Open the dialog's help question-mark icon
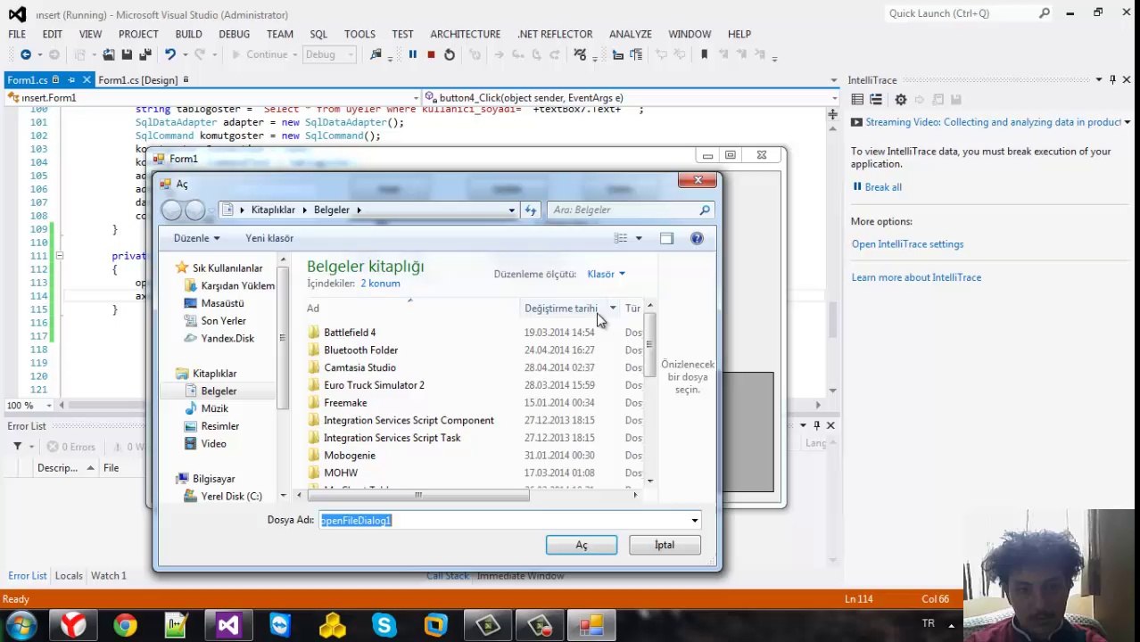This screenshot has width=1140, height=642. [697, 238]
